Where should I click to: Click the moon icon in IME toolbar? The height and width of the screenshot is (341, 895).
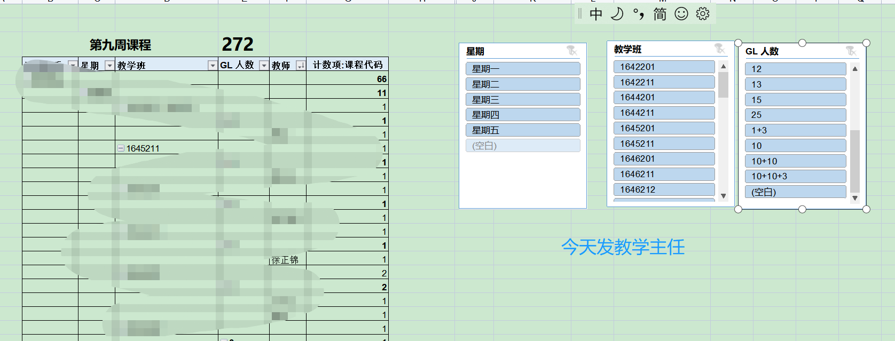coord(617,14)
